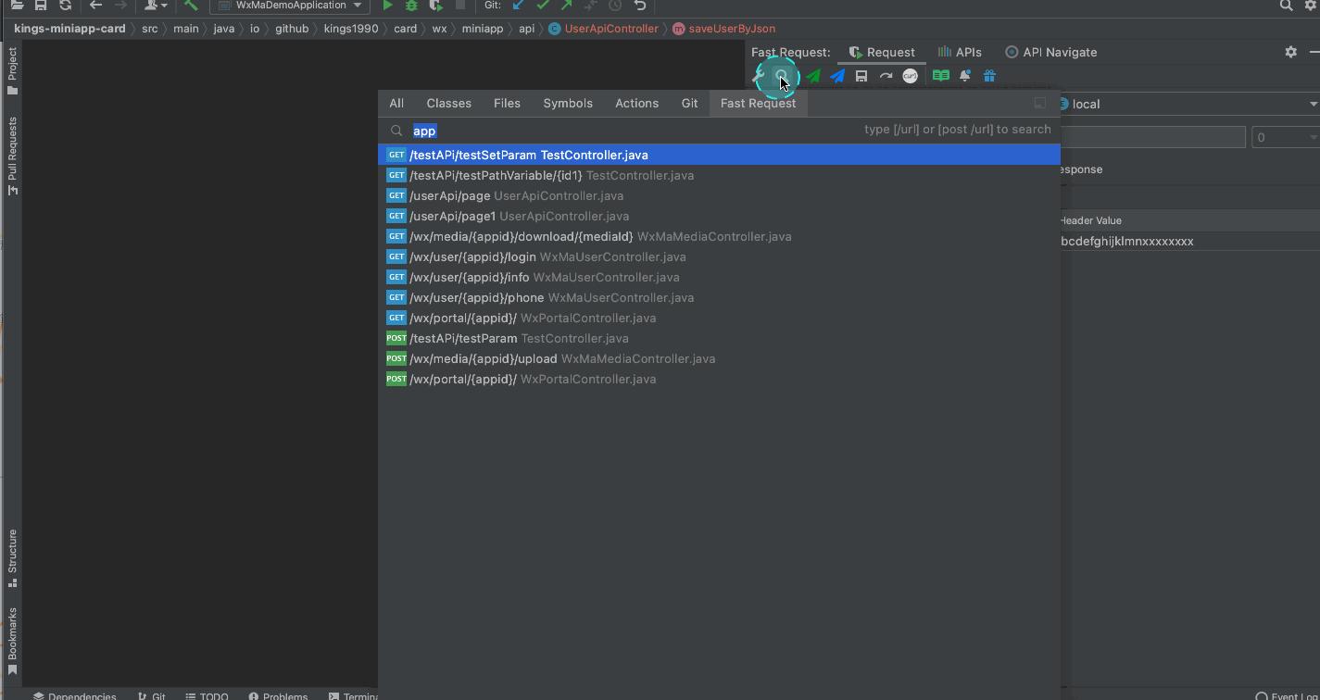
Task: Click the save request floppy disk icon
Action: tap(861, 76)
